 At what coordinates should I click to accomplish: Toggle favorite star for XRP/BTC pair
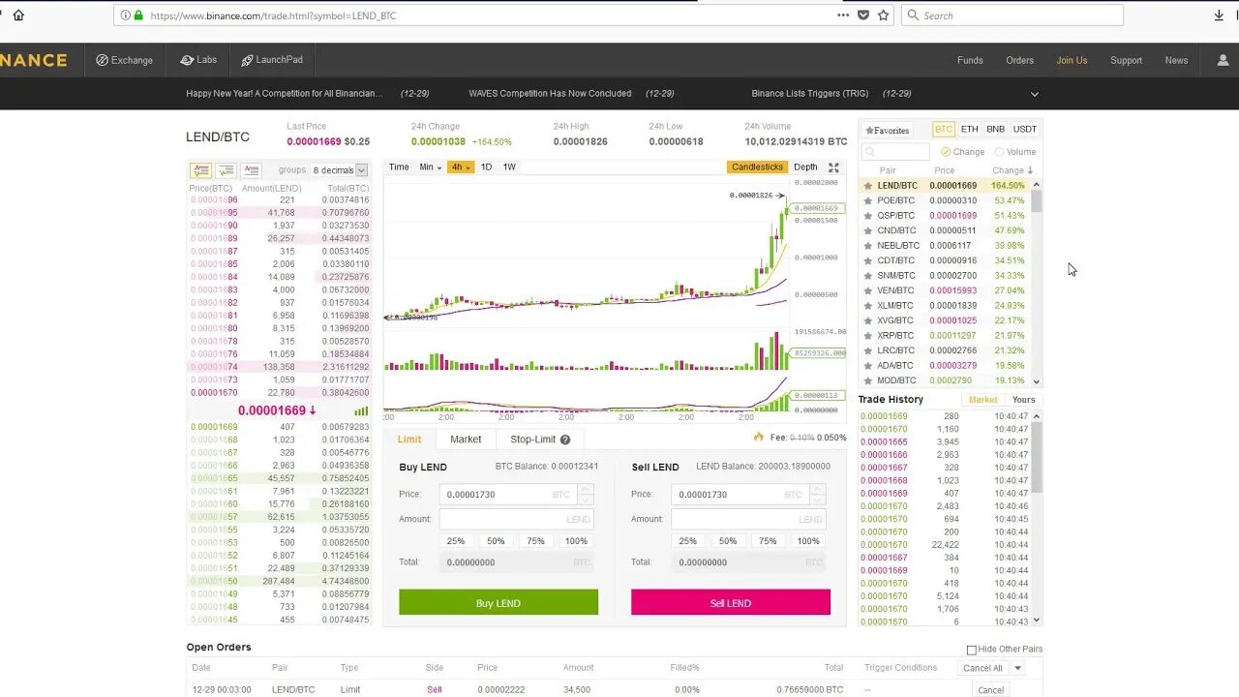tap(868, 335)
